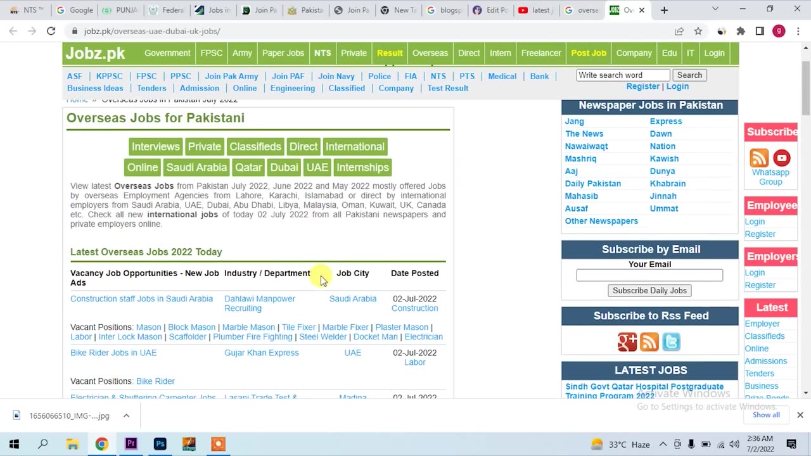Open the tab search dropdown arrow

pos(715,9)
